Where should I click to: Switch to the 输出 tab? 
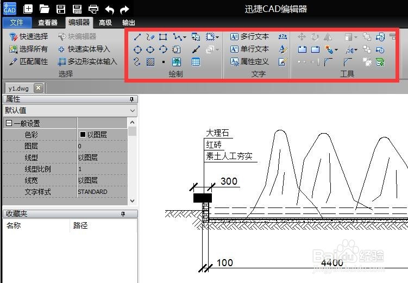tap(129, 23)
